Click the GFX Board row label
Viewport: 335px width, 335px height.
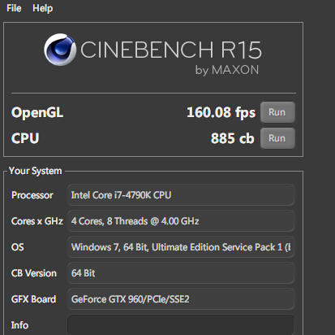tap(34, 299)
